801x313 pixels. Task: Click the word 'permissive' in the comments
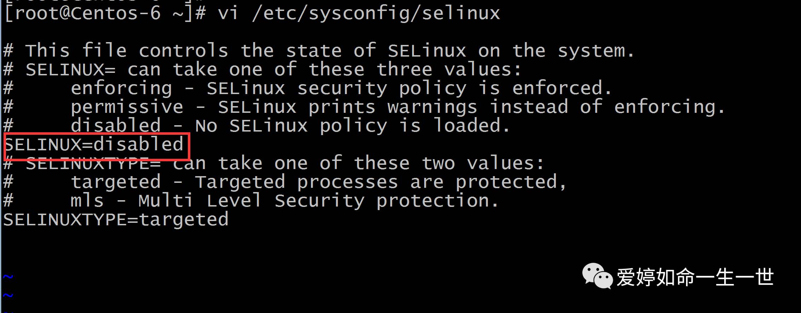point(127,107)
